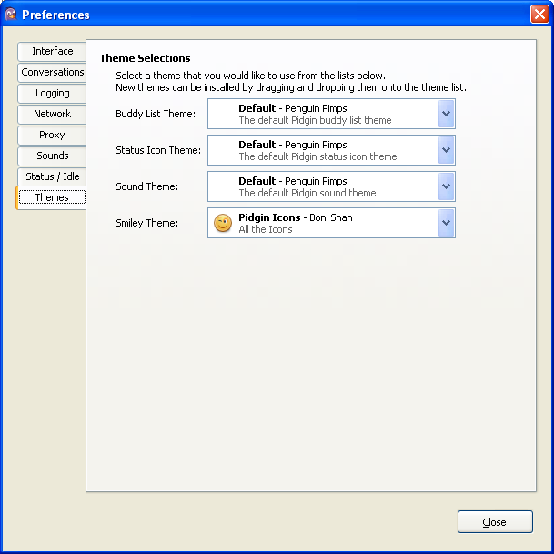The width and height of the screenshot is (554, 554).
Task: Click the 'Sound Theme:' label
Action: click(147, 186)
